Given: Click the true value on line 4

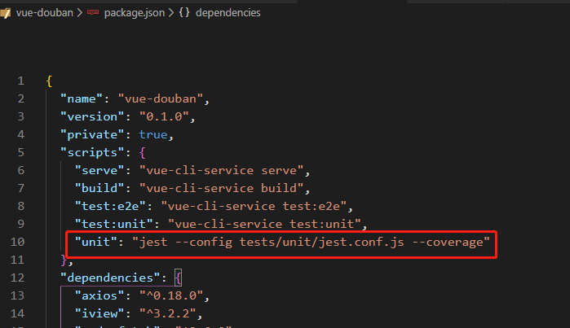Looking at the screenshot, I should (153, 134).
